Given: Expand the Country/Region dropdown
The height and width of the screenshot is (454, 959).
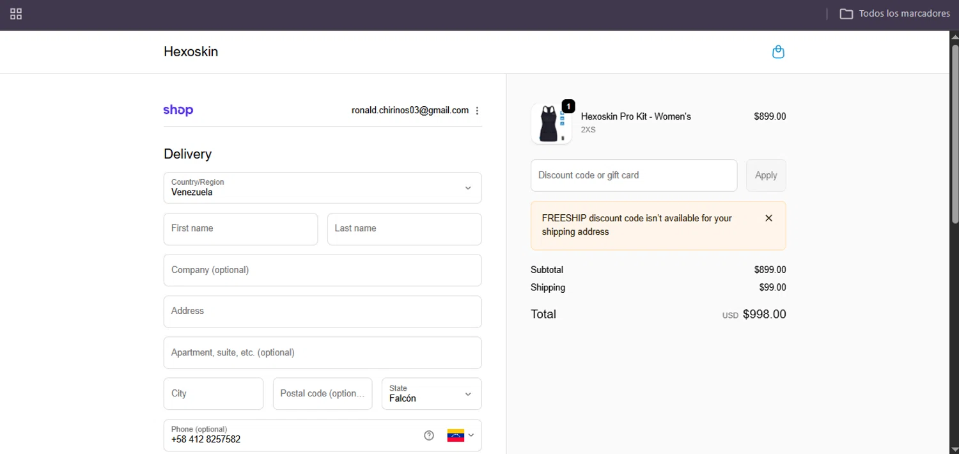Looking at the screenshot, I should coord(322,188).
